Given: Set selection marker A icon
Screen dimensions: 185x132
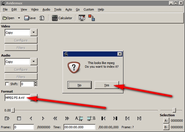Looking at the screenshot, I should tap(79, 118).
